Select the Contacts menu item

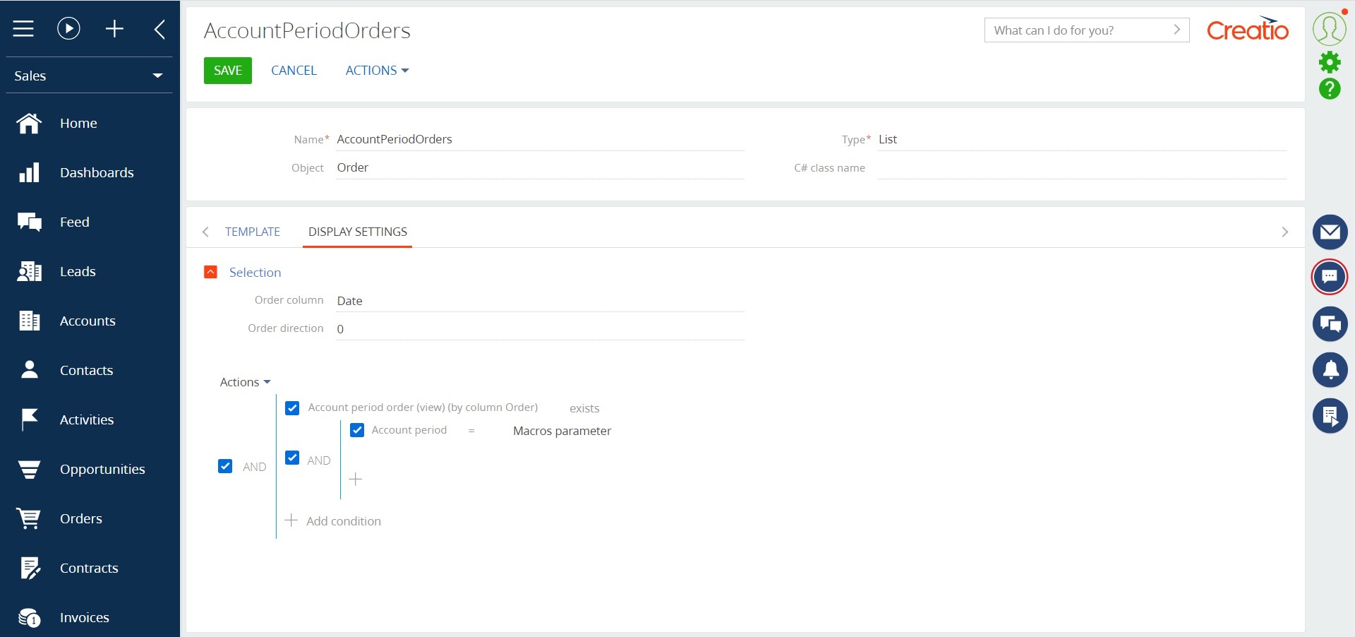coord(86,369)
